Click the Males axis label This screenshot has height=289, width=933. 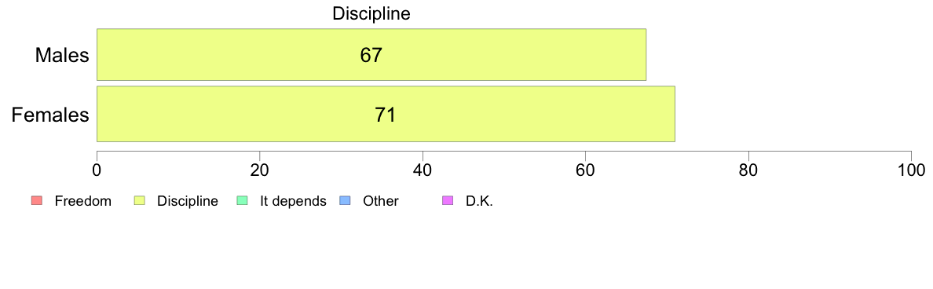point(63,55)
